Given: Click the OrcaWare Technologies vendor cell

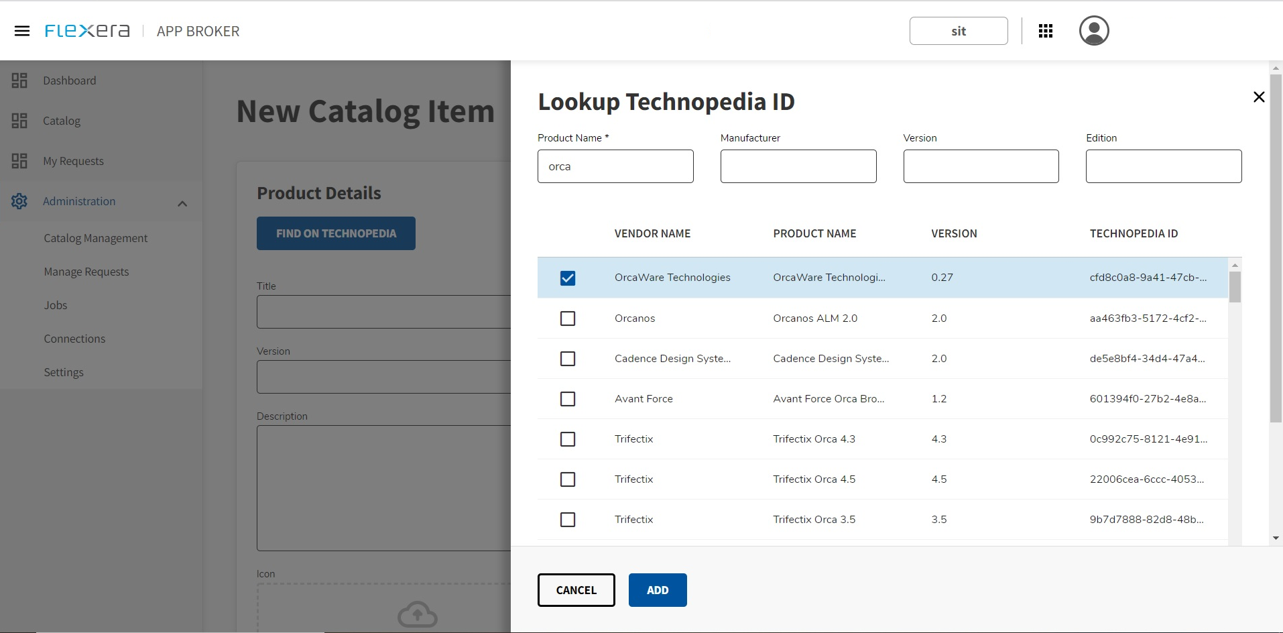Looking at the screenshot, I should click(672, 278).
